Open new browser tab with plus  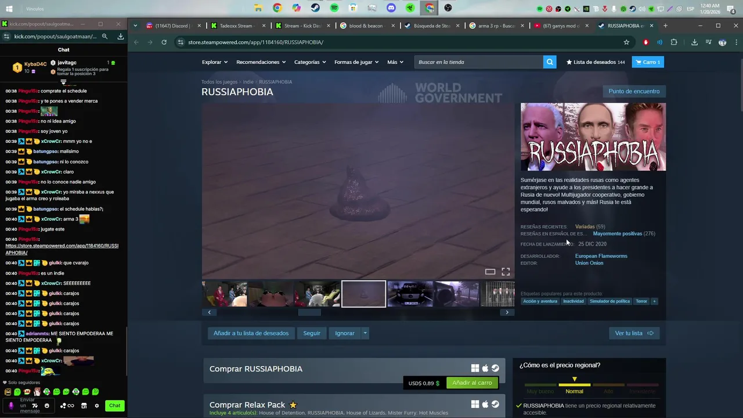point(665,26)
